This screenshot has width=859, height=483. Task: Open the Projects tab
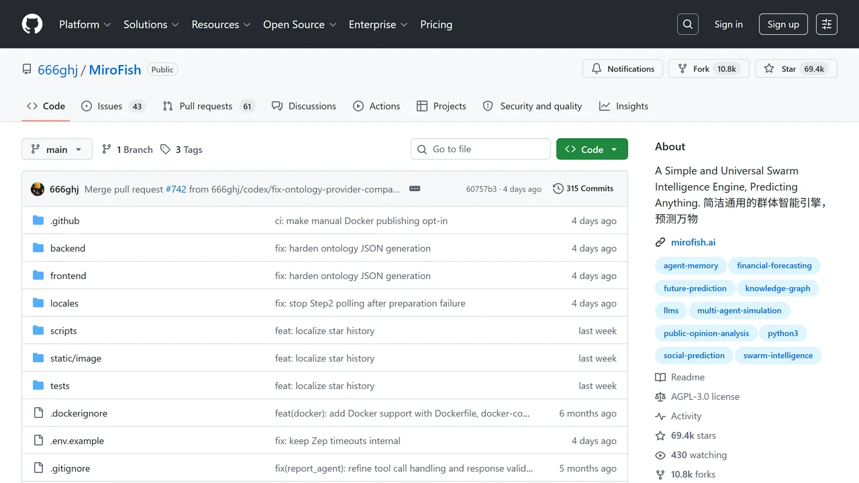(442, 106)
